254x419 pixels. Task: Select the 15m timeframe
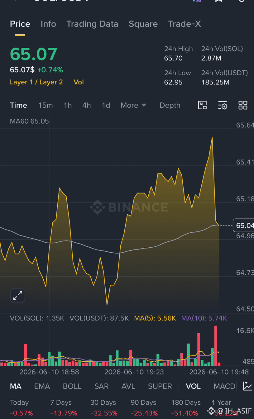(46, 105)
